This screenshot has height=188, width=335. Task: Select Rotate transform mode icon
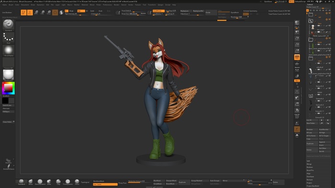tap(49, 12)
